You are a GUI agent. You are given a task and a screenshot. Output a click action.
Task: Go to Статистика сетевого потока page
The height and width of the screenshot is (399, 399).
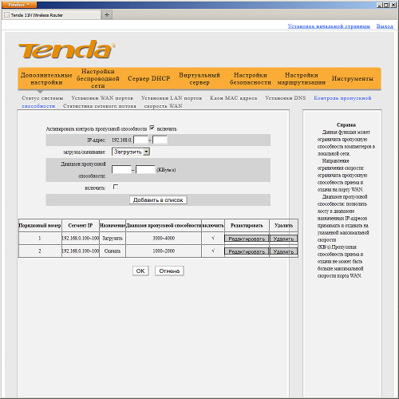[100, 106]
